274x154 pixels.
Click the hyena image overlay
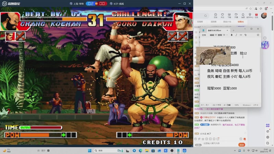[x=213, y=56]
